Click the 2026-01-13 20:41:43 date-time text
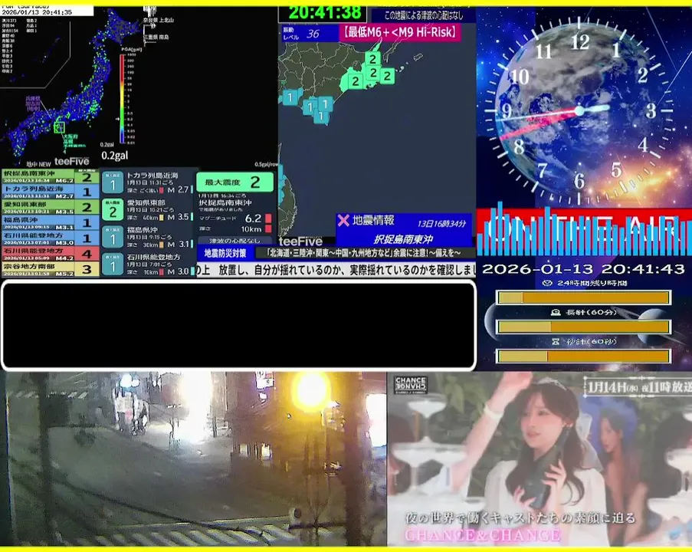This screenshot has height=552, width=692. (x=583, y=268)
